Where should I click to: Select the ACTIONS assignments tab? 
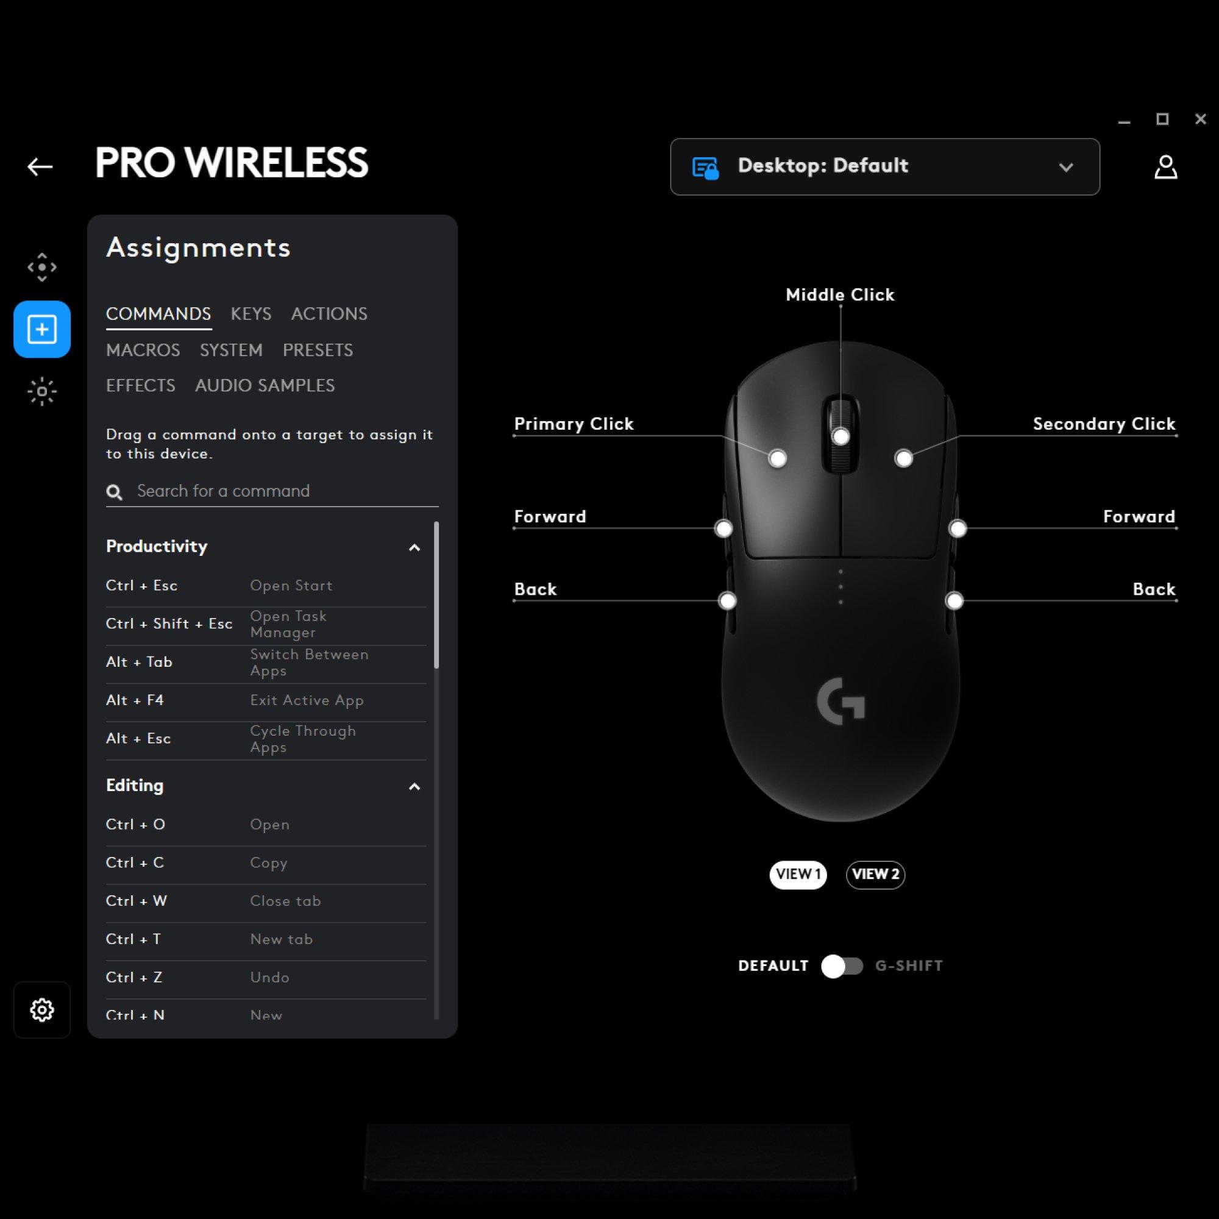(328, 313)
